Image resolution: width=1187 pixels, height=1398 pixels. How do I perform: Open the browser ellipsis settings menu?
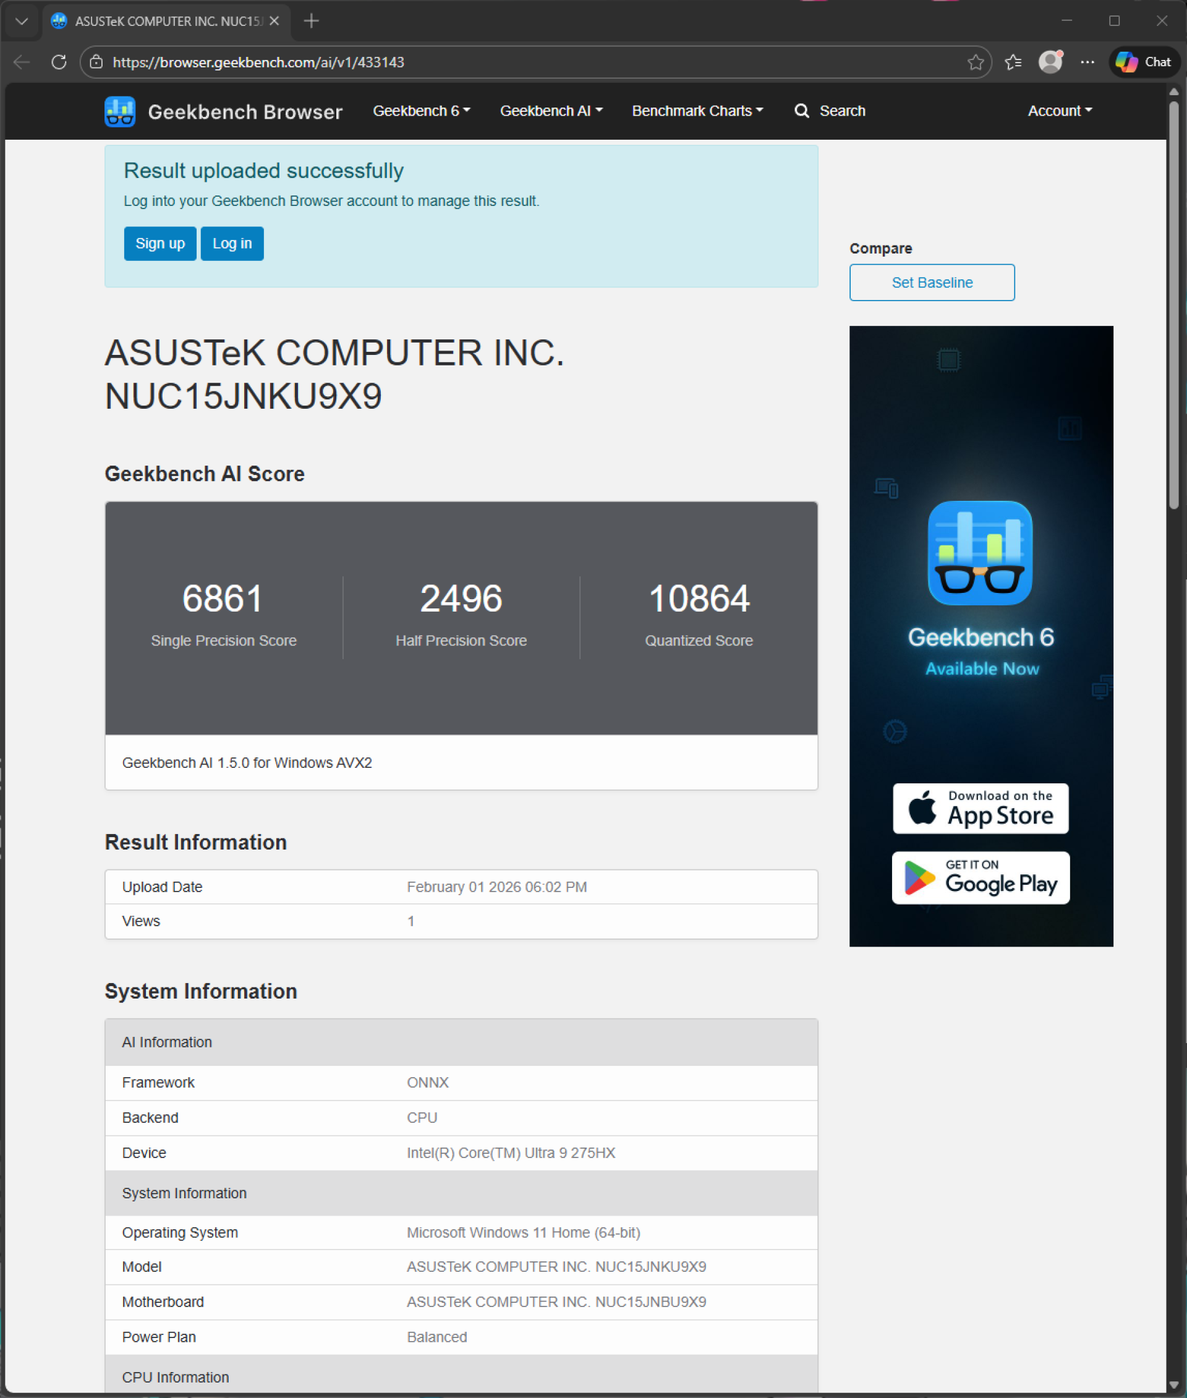[x=1087, y=62]
